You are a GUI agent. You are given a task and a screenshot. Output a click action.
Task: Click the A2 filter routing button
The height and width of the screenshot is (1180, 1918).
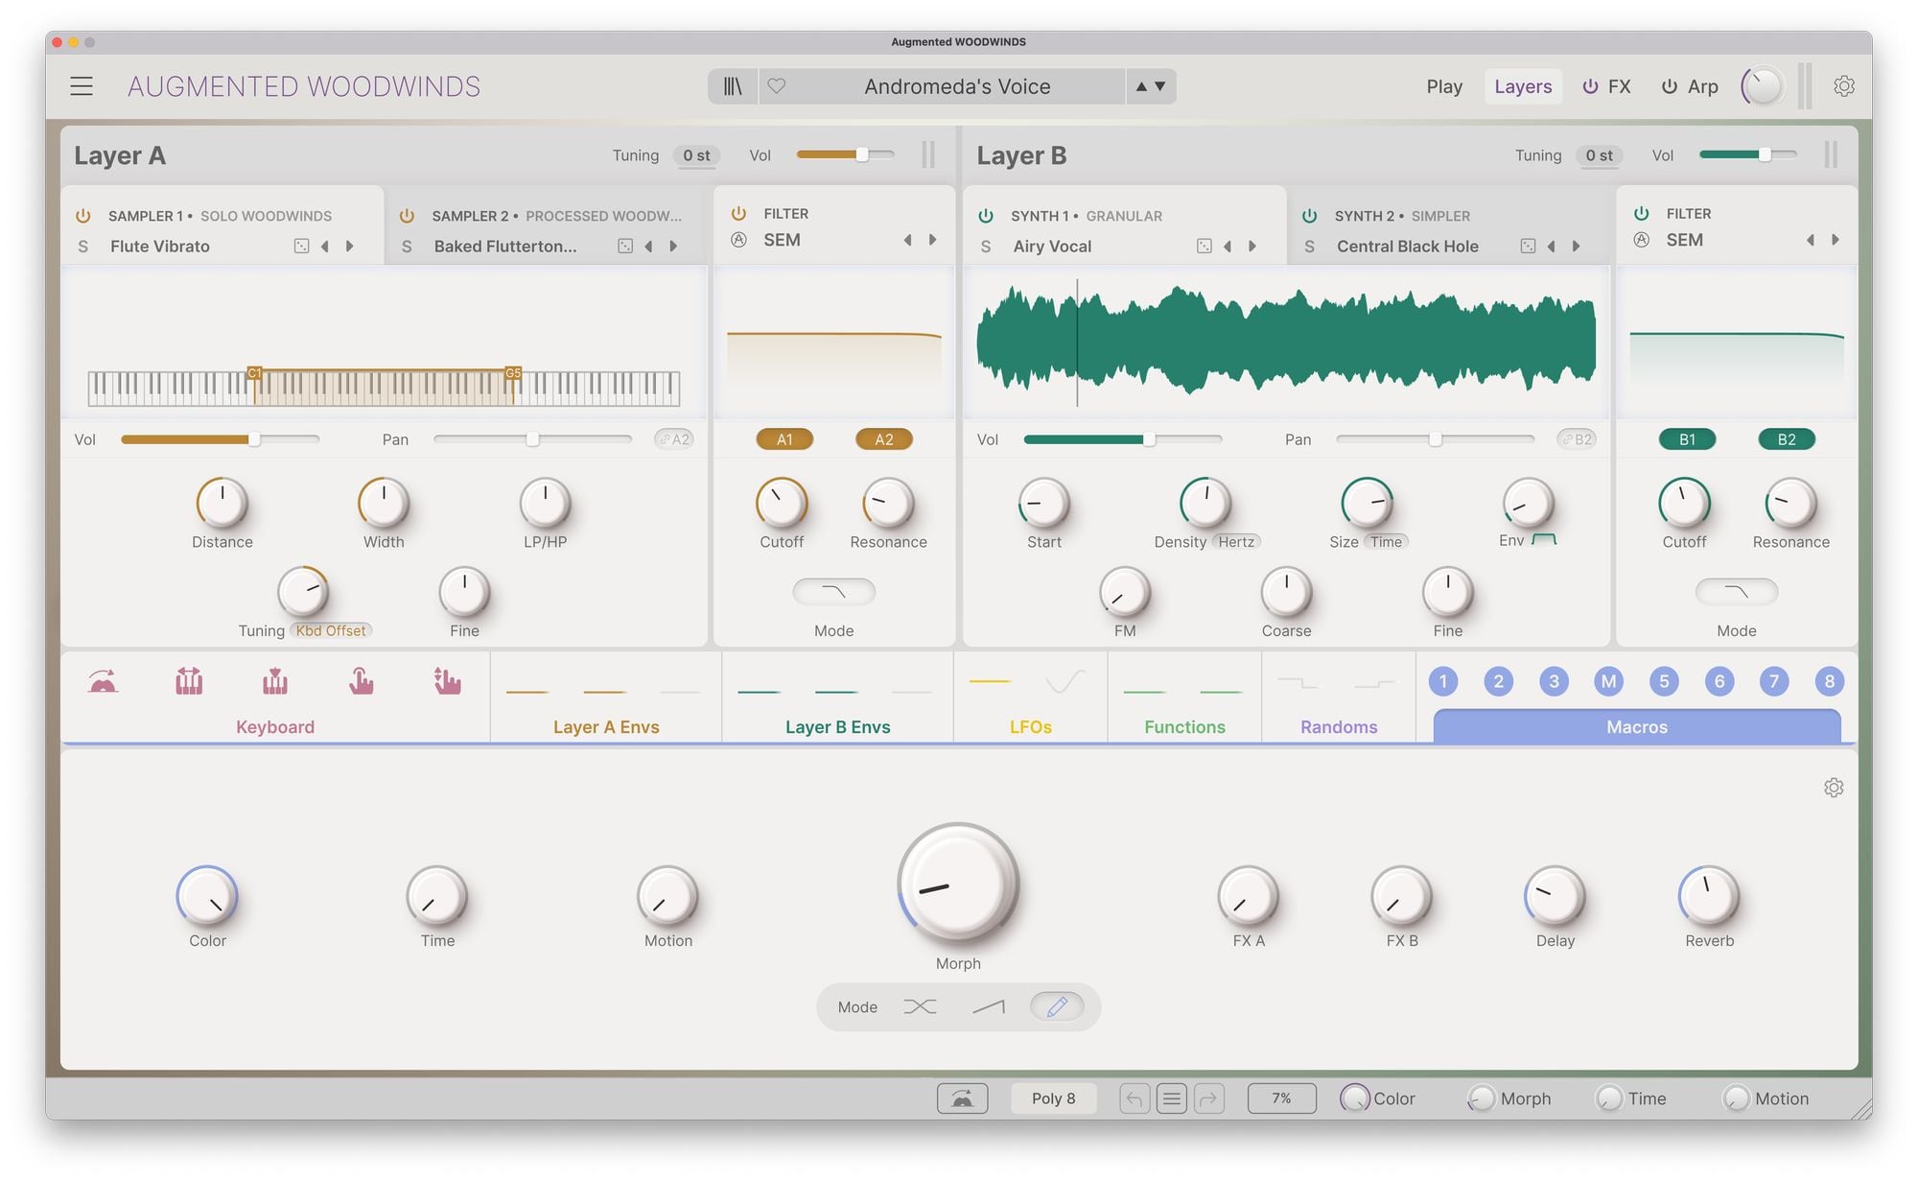pyautogui.click(x=883, y=439)
